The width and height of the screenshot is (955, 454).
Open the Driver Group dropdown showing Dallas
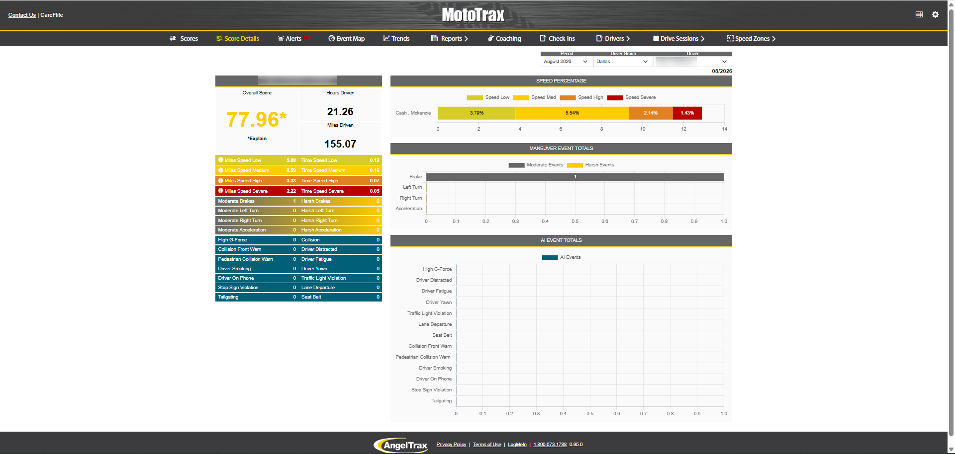[x=623, y=62]
